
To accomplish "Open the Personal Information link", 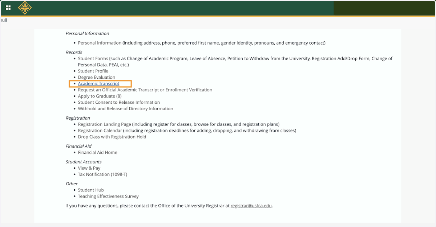I will tap(100, 43).
